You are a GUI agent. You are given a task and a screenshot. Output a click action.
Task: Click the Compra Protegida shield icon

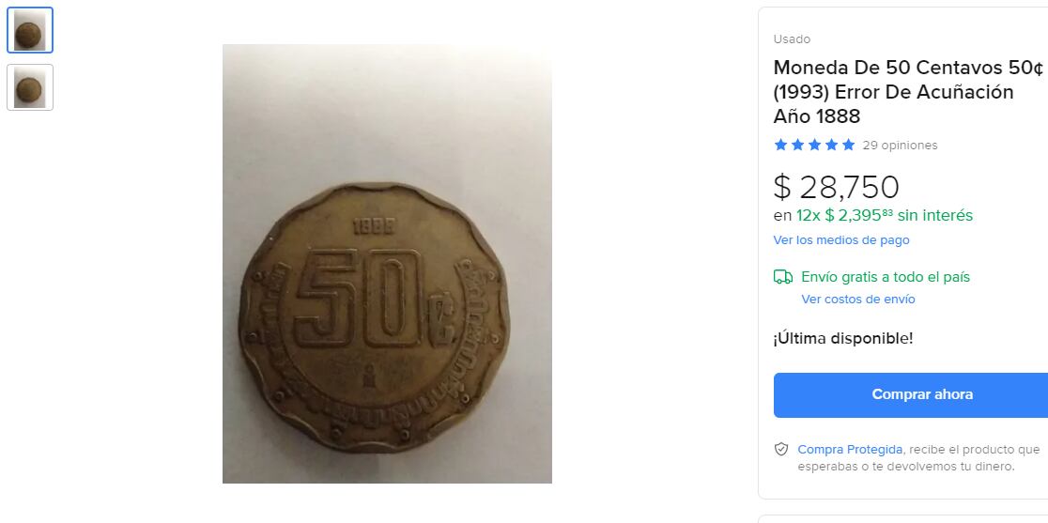click(x=780, y=450)
